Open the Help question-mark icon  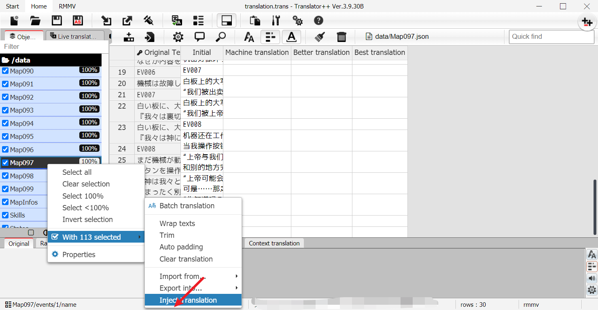coord(318,20)
